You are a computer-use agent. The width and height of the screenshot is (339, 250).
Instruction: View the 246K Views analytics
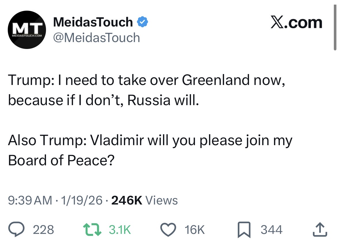(x=144, y=200)
